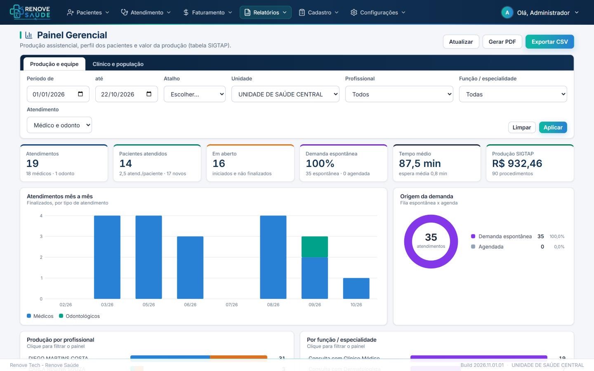Click the Configurações gear icon
This screenshot has height=371, width=594.
coord(354,12)
